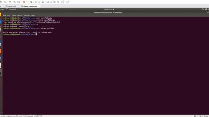Screen dimensions: 209x117
Task: Click the 'cat codeworked.txt' command text
Action: pyautogui.click(x=45, y=28)
